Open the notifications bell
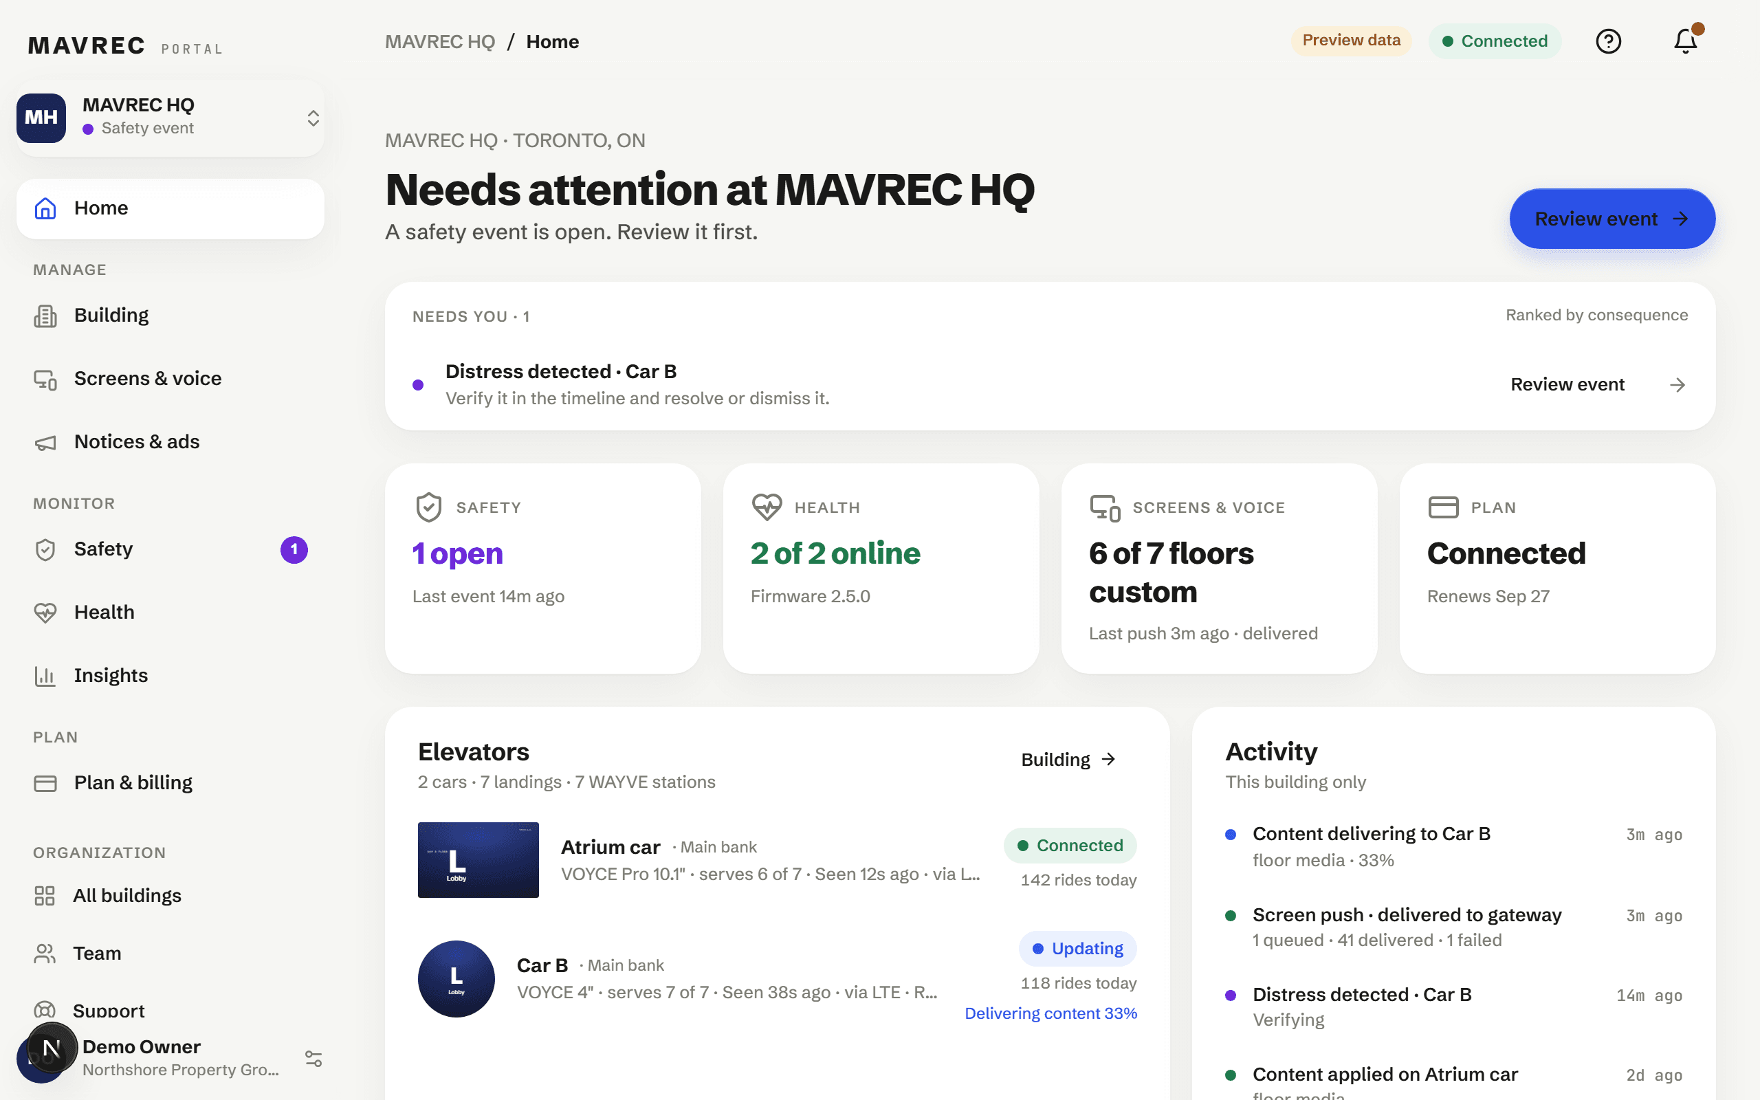Viewport: 1760px width, 1100px height. tap(1685, 41)
